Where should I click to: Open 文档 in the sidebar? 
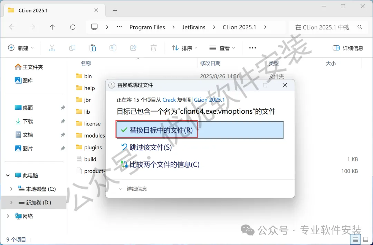click(24, 135)
